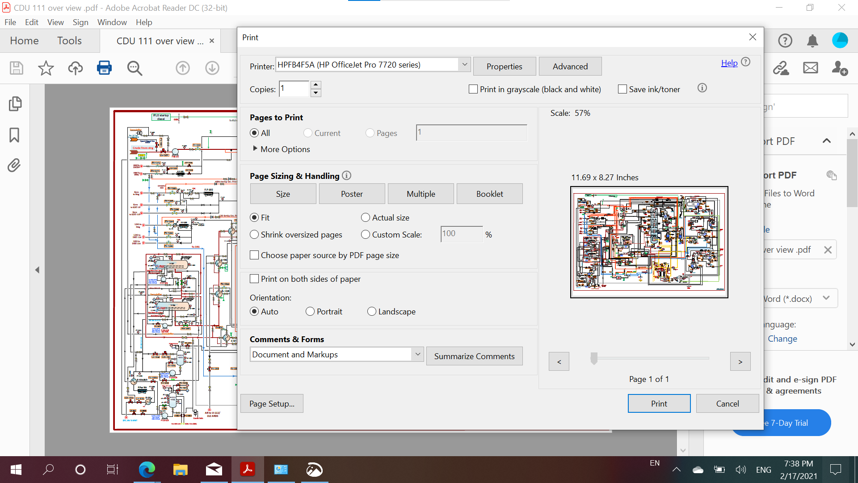Tick the Save ink/toner checkbox
The width and height of the screenshot is (858, 483).
pos(622,89)
